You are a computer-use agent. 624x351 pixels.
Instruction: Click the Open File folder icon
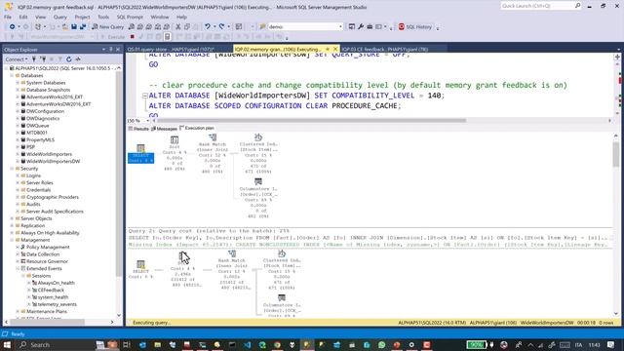pyautogui.click(x=64, y=26)
